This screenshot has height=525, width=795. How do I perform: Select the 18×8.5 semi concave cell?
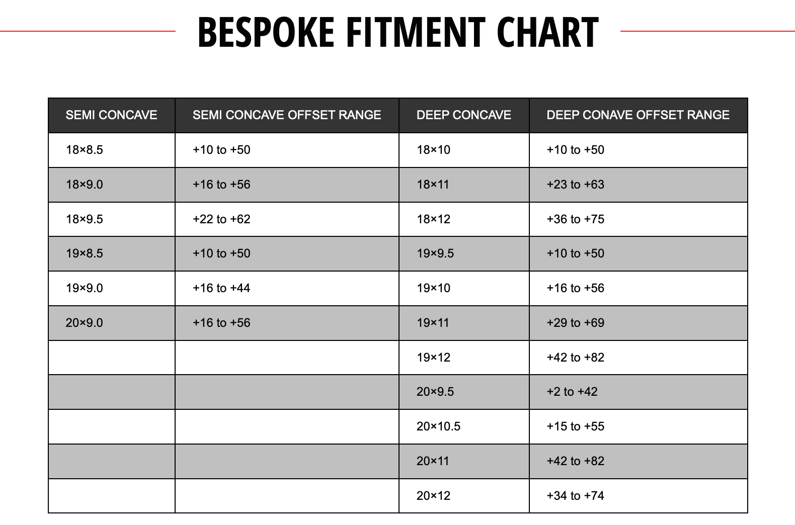(x=85, y=150)
